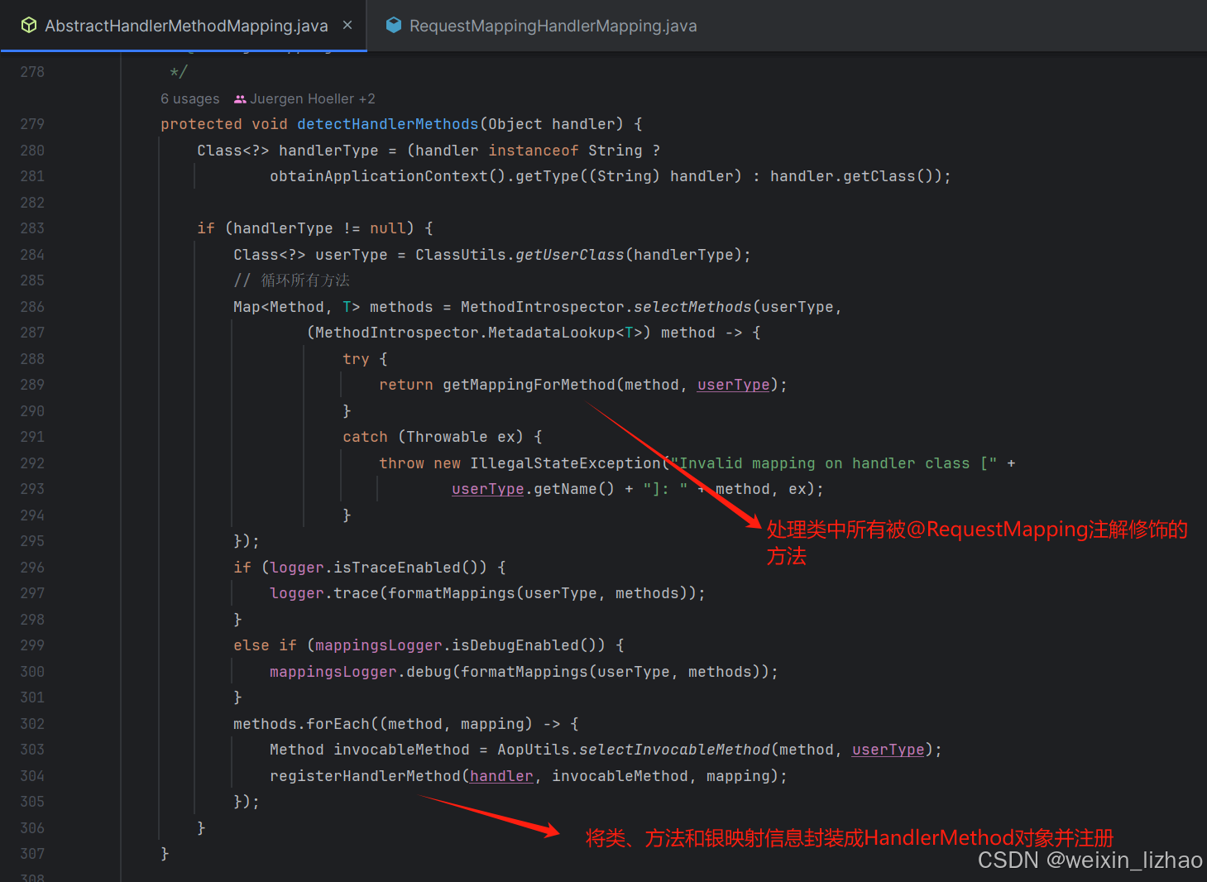Open RequestMappingHandlerMapping.java tab

click(553, 26)
